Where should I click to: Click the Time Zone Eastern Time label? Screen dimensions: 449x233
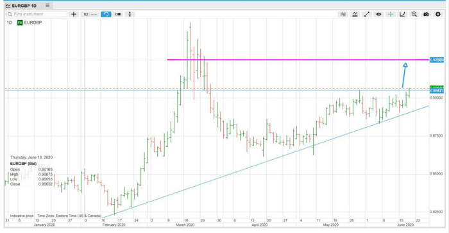click(69, 216)
